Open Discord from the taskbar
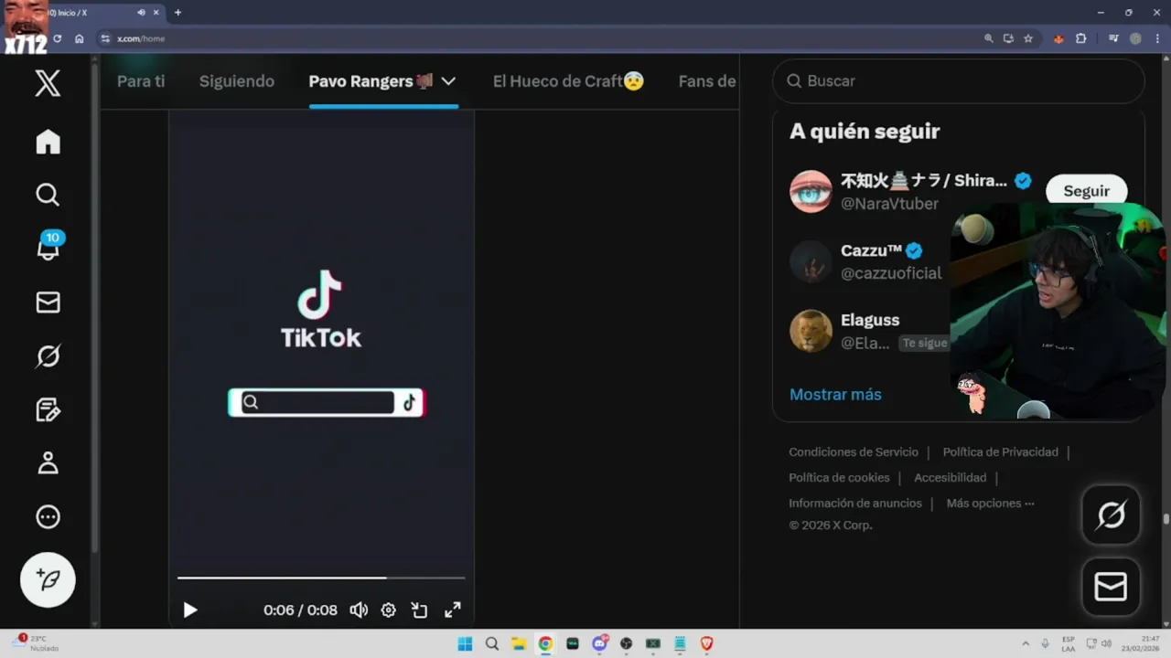This screenshot has width=1171, height=658. click(x=600, y=643)
